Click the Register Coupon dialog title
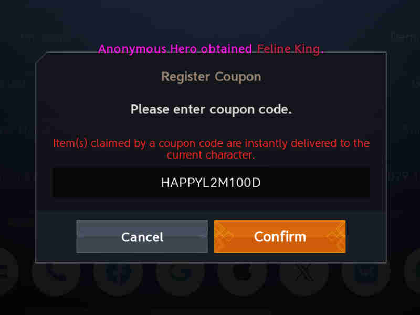 [x=211, y=77]
